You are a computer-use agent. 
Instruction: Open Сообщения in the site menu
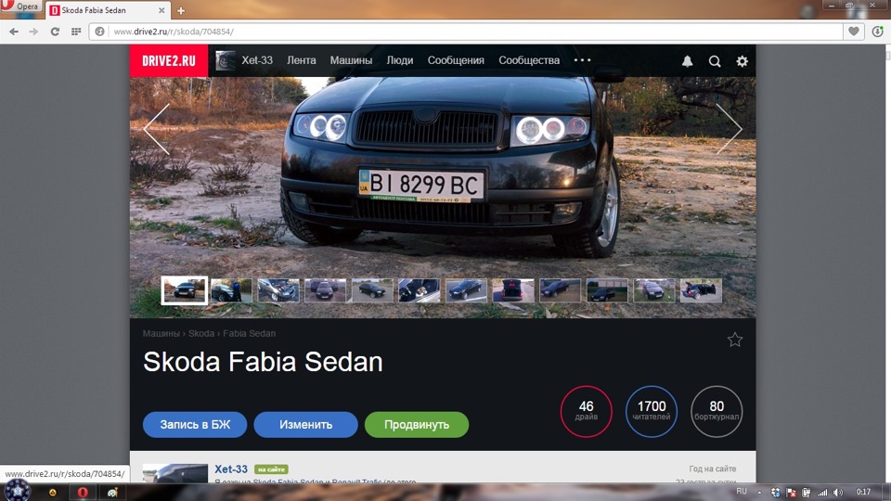456,60
